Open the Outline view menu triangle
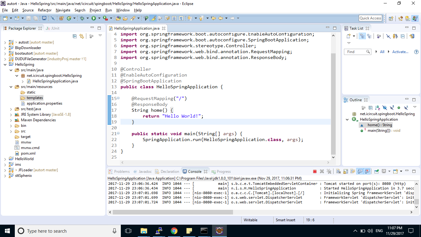This screenshot has width=421, height=237. point(415,107)
